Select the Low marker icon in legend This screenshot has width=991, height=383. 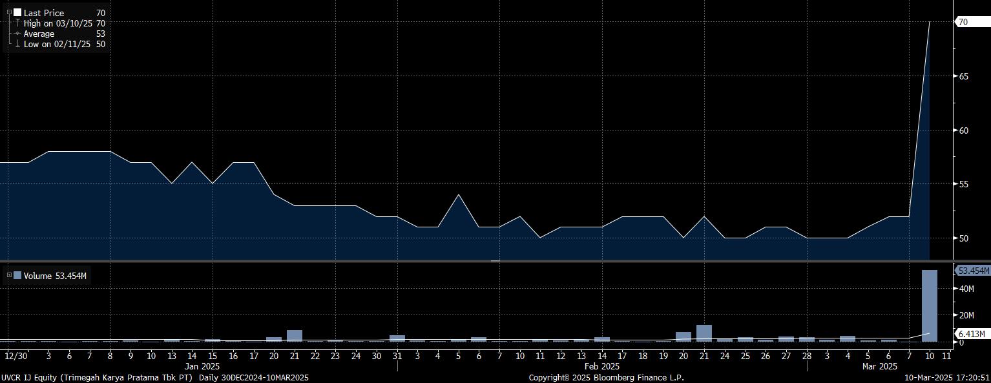click(x=17, y=44)
